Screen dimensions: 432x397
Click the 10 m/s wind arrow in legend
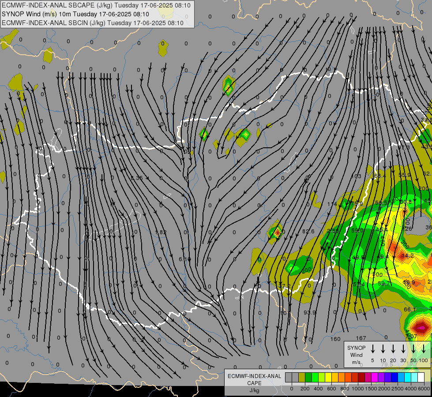pyautogui.click(x=383, y=348)
